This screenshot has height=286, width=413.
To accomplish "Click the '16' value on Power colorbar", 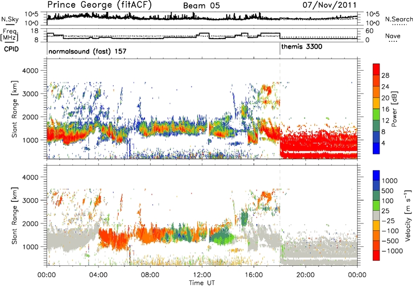I will [x=385, y=109].
